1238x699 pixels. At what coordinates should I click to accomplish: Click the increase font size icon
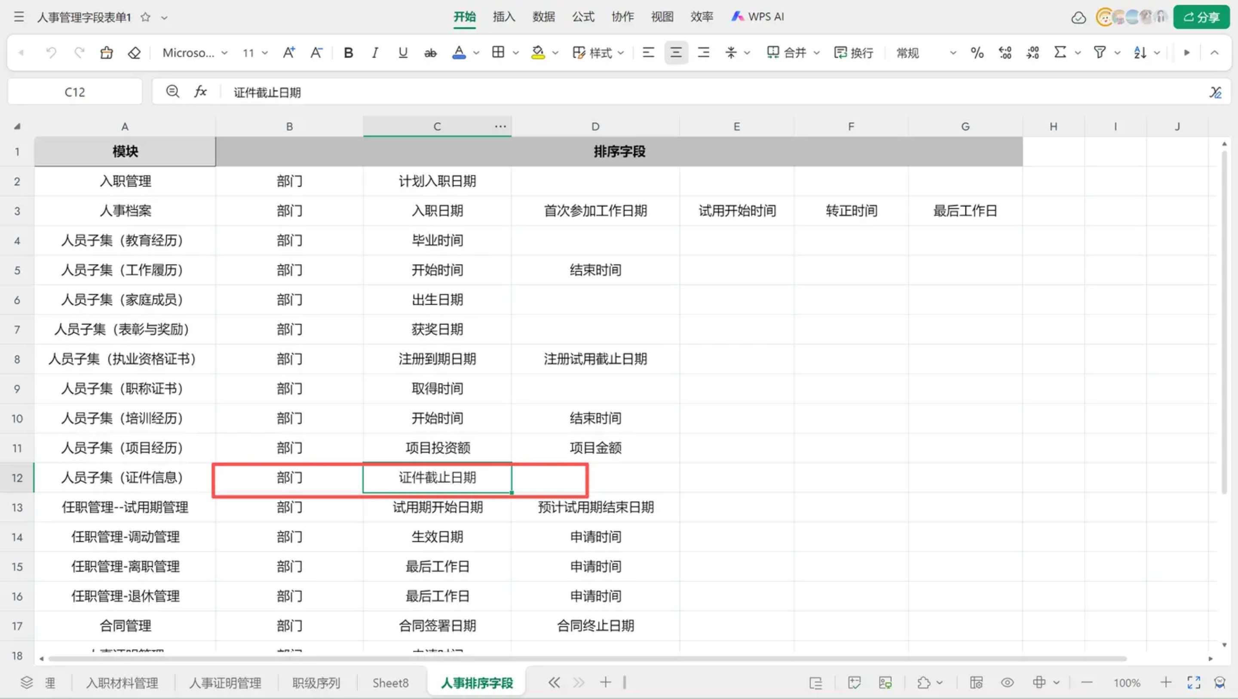pos(288,52)
